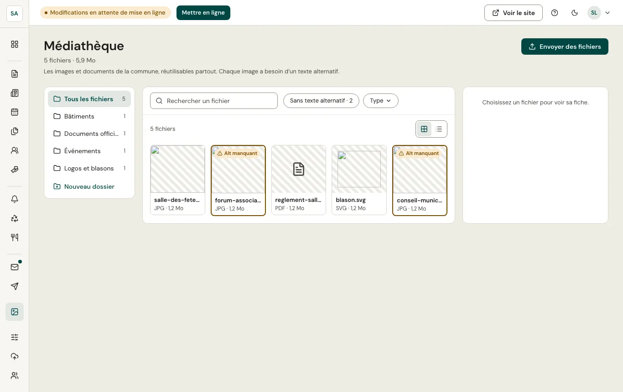623x392 pixels.
Task: Select the blason.svg thumbnail
Action: click(x=359, y=180)
